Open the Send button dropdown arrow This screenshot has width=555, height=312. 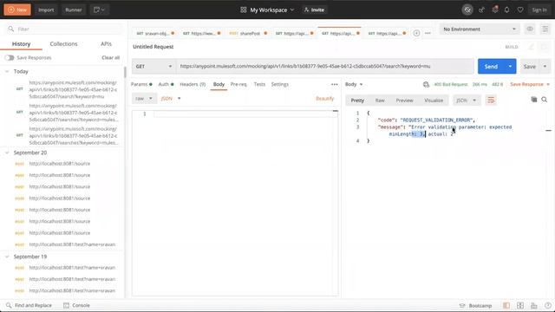[510, 67]
